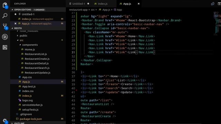Viewport: 221px width, 124px height.
Task: Open RestaurantUpdate.js file
Action: coord(38,73)
